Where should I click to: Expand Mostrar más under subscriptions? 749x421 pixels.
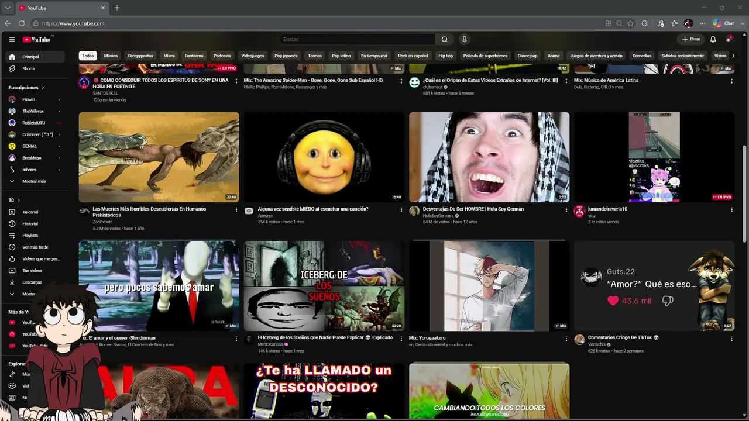coord(35,181)
